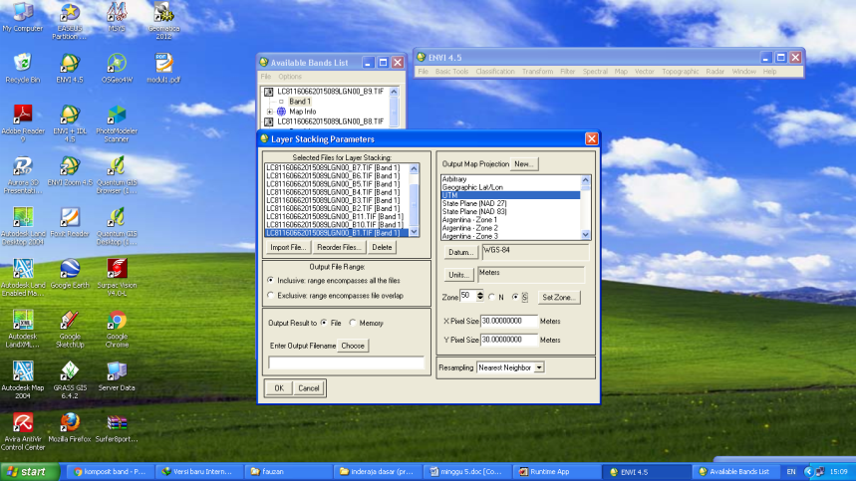Launch Surpac Vision desktop shortcut
856x481 pixels.
tap(117, 277)
